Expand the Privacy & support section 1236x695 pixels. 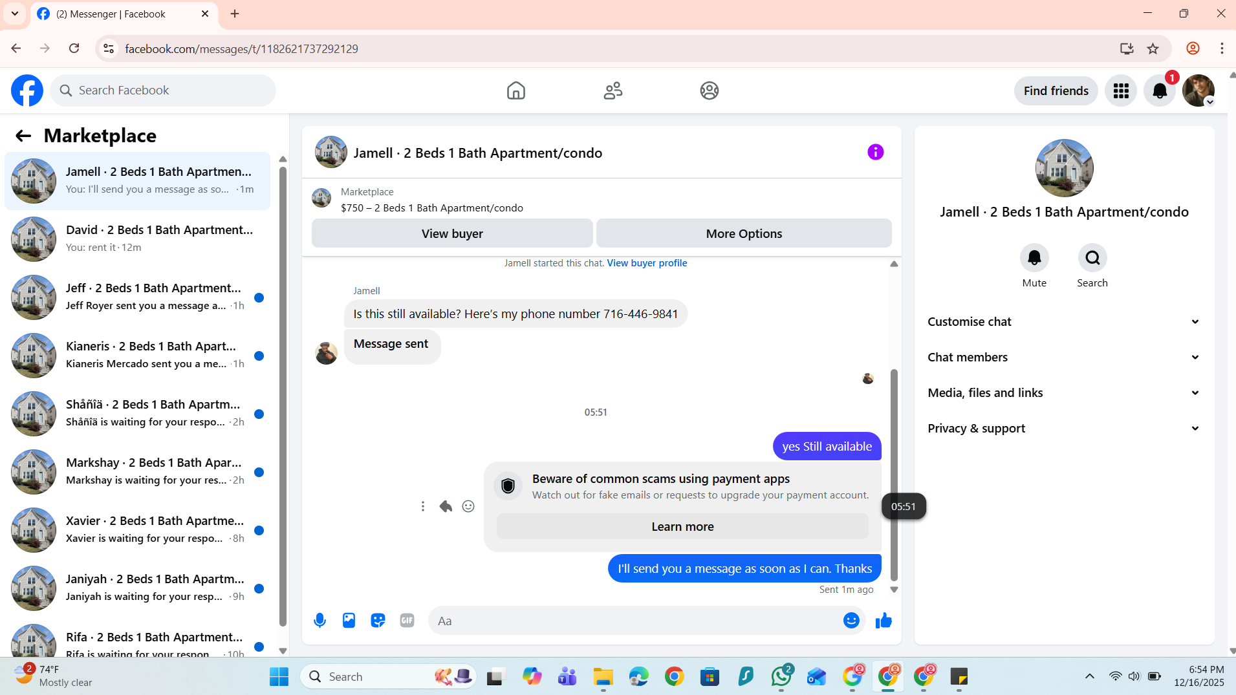point(1064,429)
